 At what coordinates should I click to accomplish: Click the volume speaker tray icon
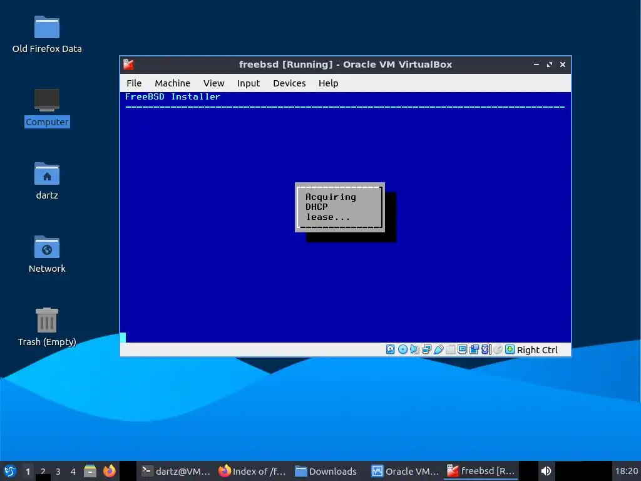coord(546,471)
